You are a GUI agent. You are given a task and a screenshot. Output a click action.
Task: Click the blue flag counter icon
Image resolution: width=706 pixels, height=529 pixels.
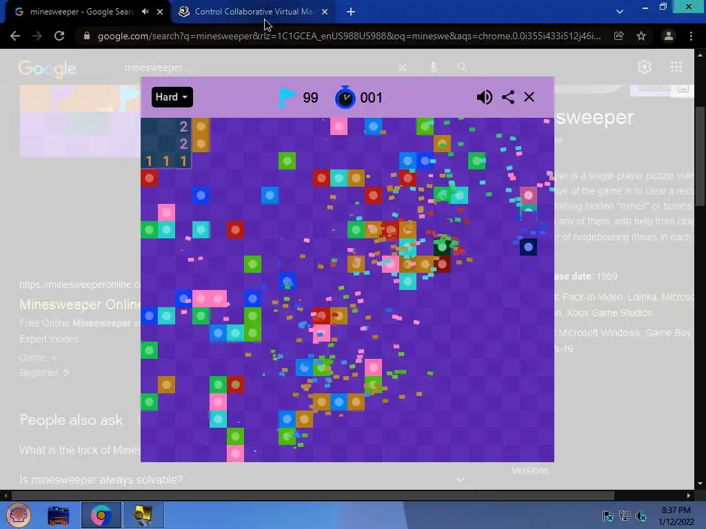point(287,97)
